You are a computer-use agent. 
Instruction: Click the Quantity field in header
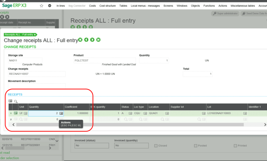pyautogui.click(x=154, y=60)
